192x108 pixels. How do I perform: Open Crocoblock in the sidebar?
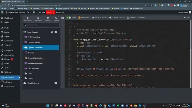10,51
